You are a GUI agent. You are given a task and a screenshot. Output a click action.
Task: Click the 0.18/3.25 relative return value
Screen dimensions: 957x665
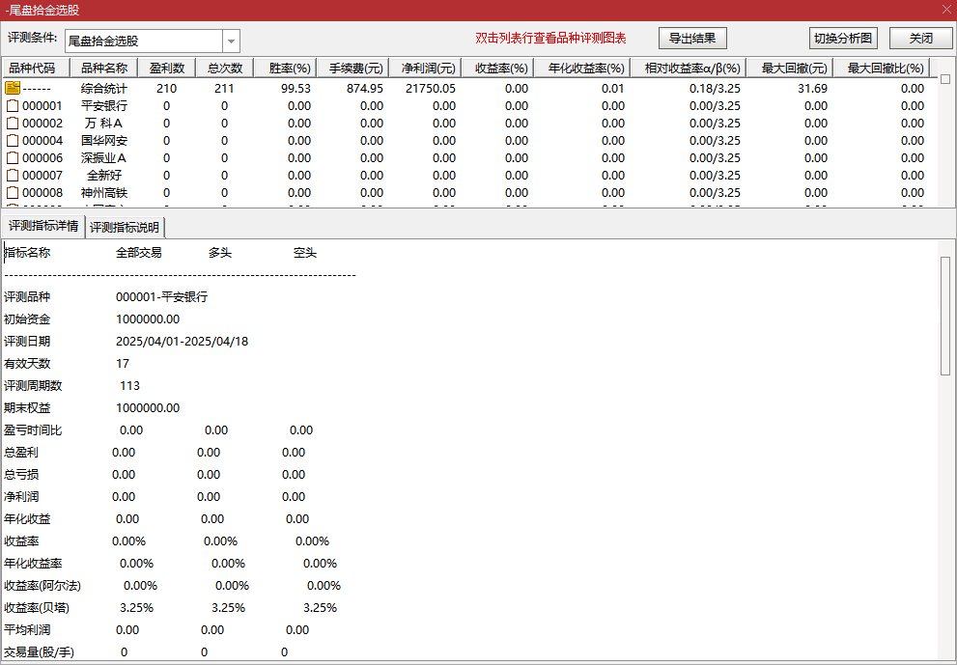(x=715, y=89)
